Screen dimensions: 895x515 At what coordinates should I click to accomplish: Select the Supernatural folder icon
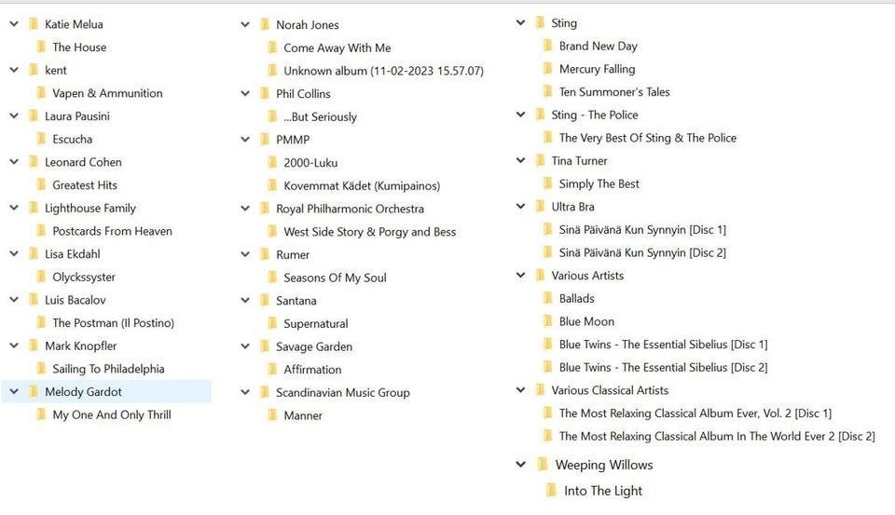272,323
